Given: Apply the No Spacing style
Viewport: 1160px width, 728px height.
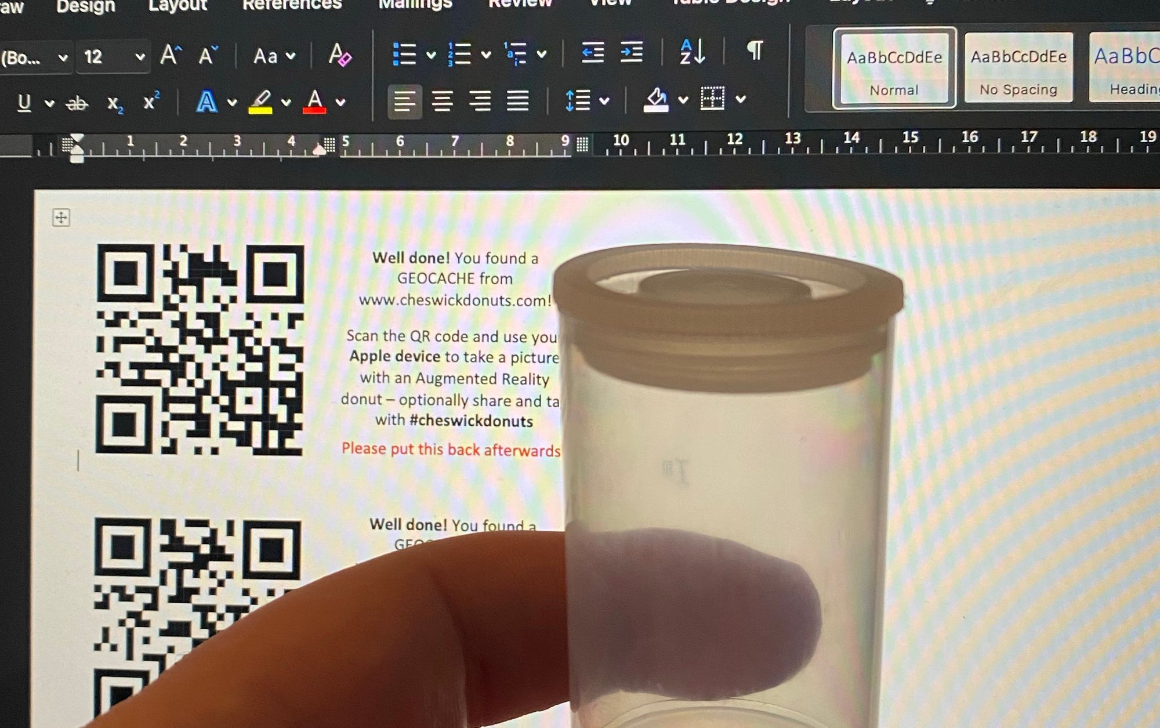Looking at the screenshot, I should 1018,68.
